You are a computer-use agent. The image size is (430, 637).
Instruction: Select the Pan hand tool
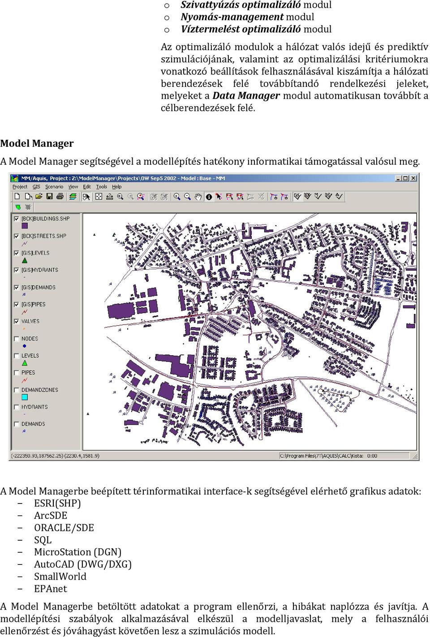click(x=198, y=196)
